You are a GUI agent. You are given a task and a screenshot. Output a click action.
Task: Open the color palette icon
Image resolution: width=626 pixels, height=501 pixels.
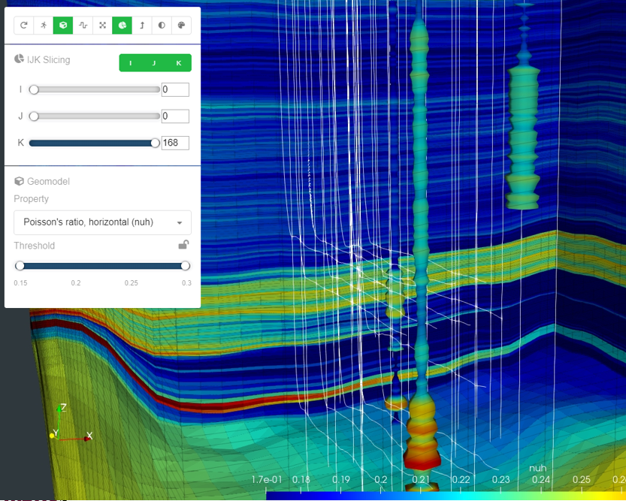pyautogui.click(x=181, y=26)
